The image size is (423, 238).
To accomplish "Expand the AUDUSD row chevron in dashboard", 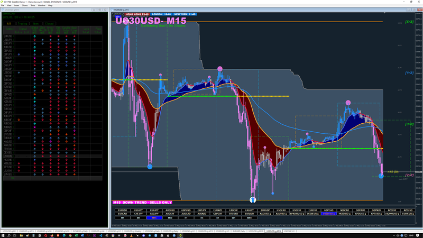I will point(14,47).
